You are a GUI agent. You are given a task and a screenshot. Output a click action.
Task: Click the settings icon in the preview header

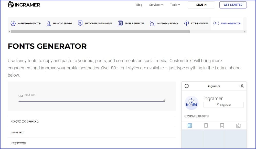click(x=187, y=86)
